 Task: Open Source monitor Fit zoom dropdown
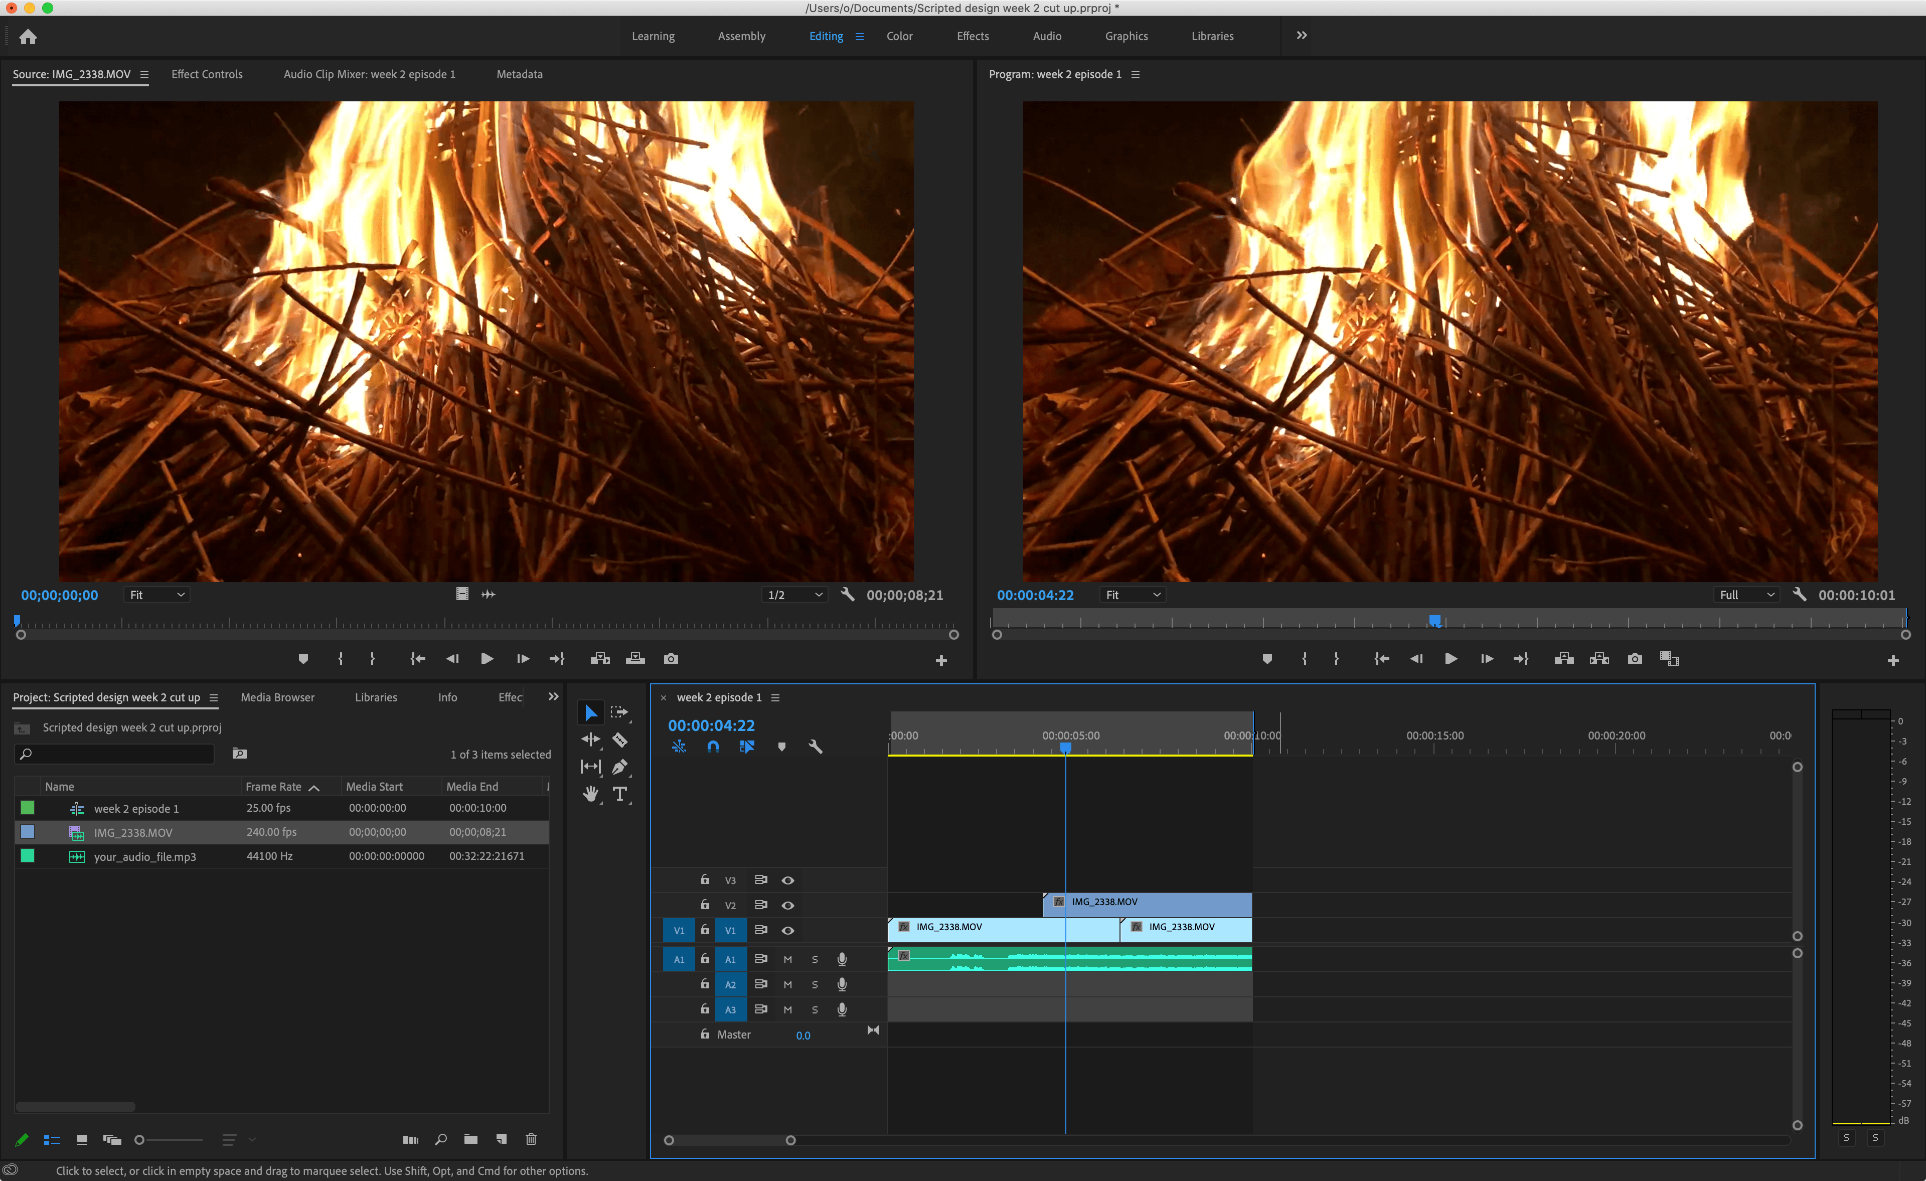coord(157,595)
